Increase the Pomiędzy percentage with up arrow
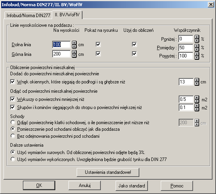 [x=197, y=46]
